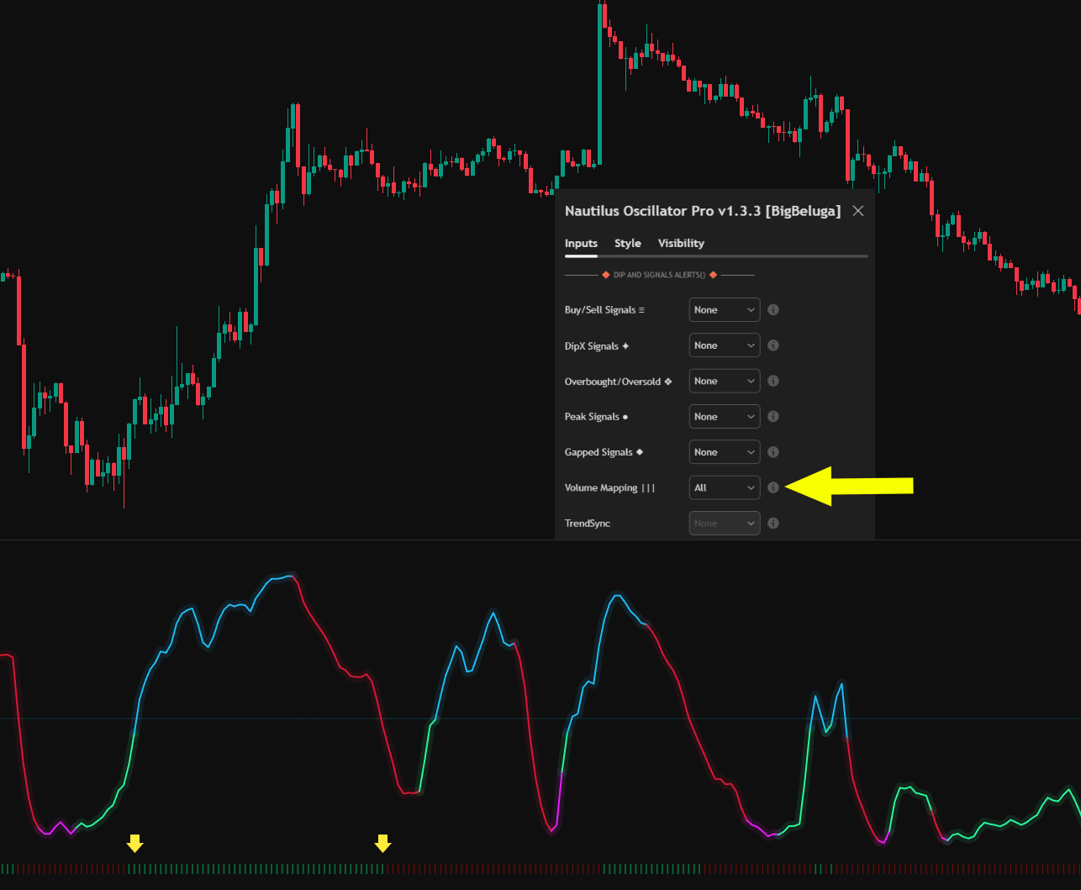Click the Volume Mapping label

click(x=609, y=488)
